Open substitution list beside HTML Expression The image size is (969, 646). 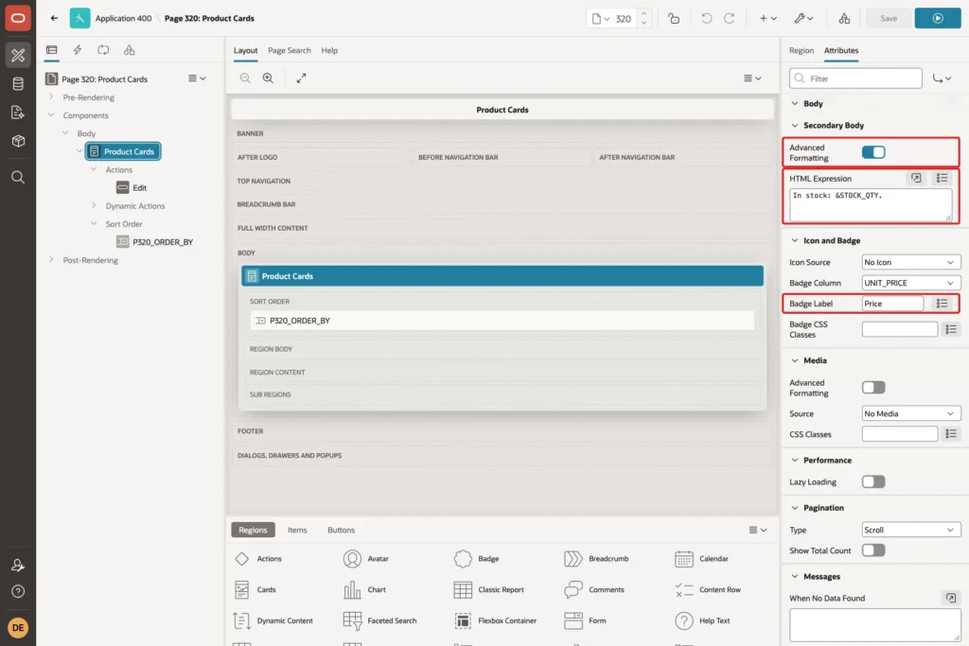pyautogui.click(x=942, y=178)
